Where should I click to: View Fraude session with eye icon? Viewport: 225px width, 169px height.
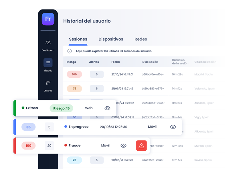point(123,145)
